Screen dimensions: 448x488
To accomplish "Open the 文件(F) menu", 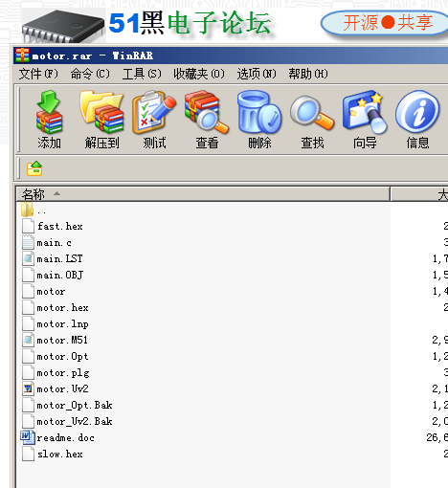I will click(x=38, y=74).
